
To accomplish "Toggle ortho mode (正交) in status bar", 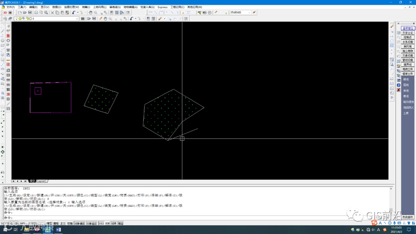I will pos(63,223).
